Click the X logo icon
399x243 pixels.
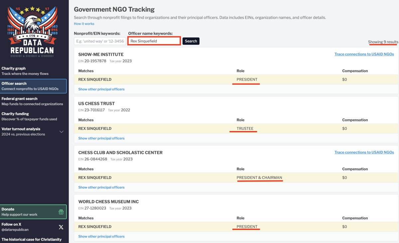click(61, 227)
